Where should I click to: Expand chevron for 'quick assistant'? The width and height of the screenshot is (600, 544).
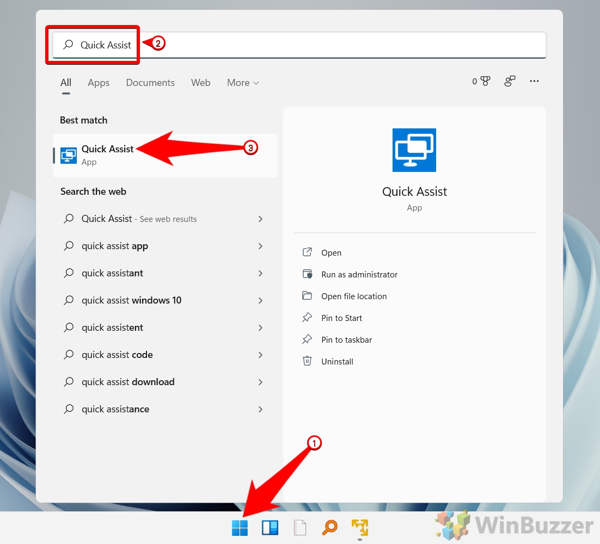260,273
